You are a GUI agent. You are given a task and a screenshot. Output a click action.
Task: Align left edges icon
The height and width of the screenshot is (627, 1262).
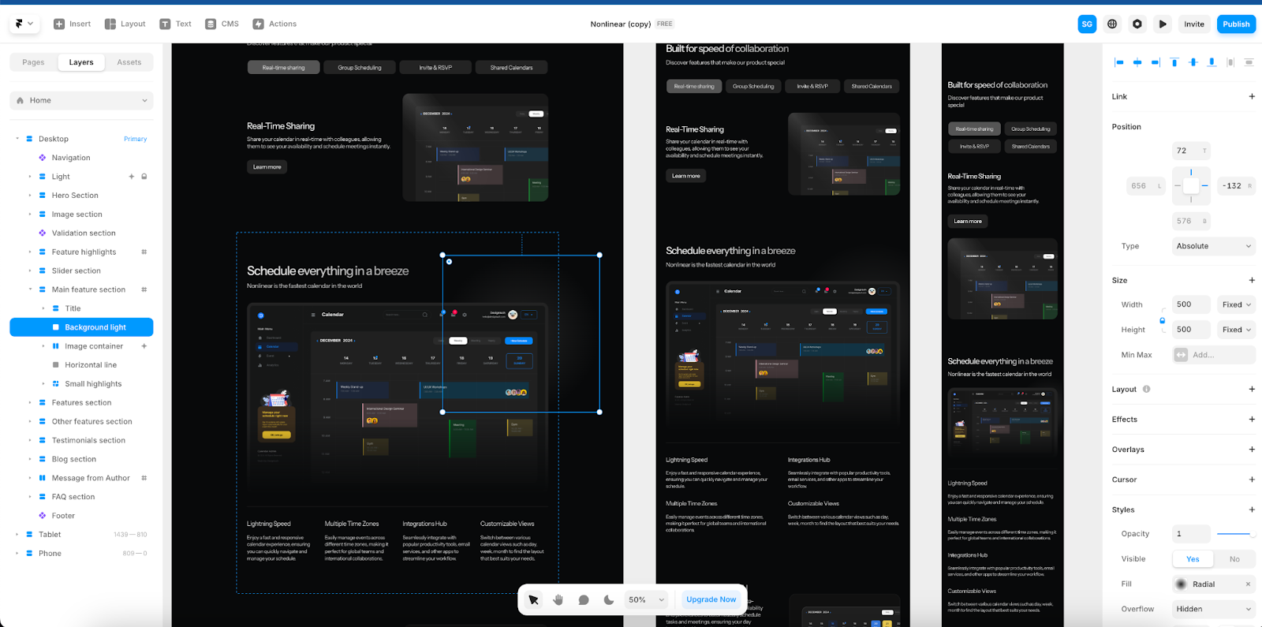coord(1118,62)
